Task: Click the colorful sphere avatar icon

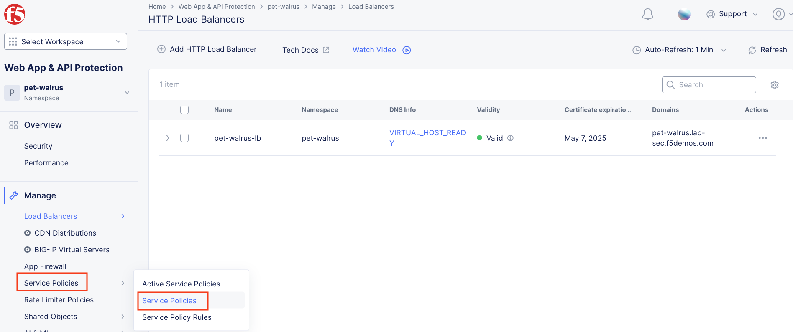Action: (x=684, y=14)
